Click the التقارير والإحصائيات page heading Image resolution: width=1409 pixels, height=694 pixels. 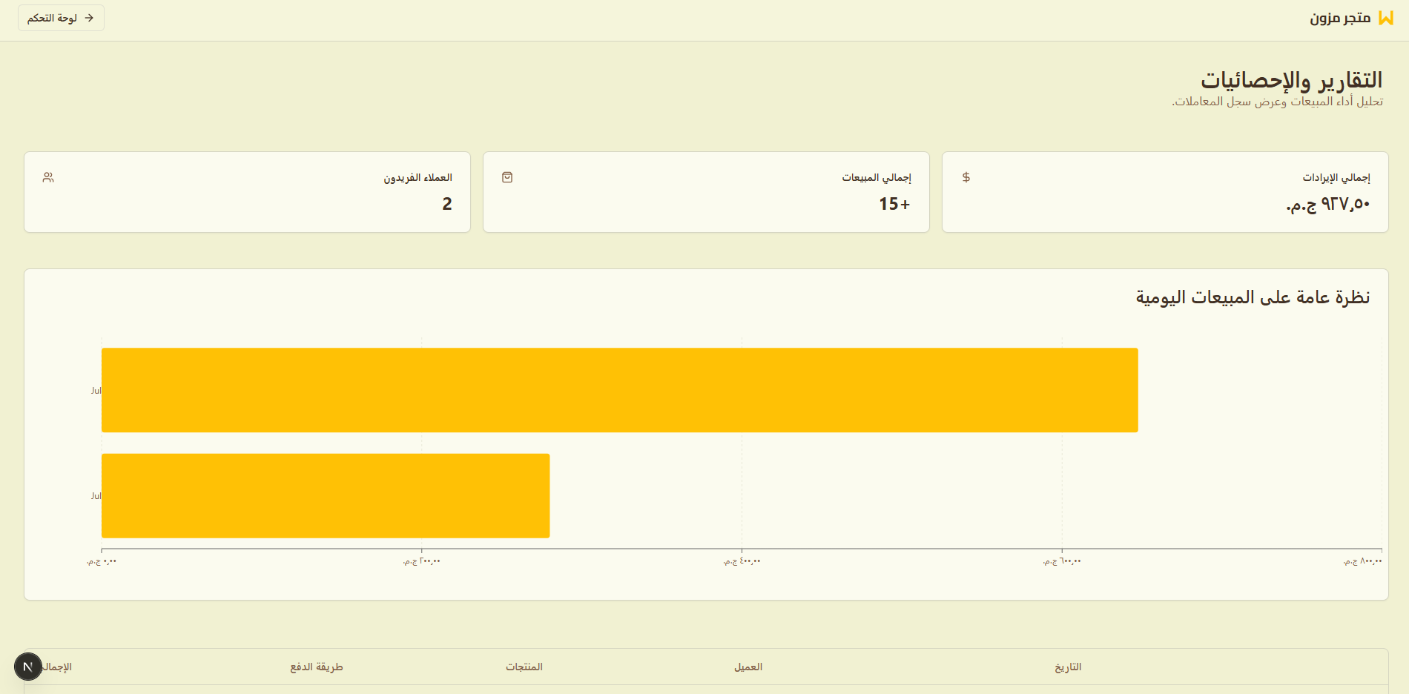click(x=1291, y=79)
